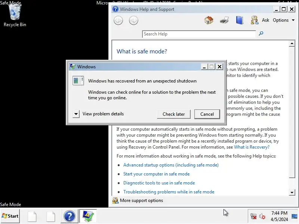Screen dimensions: 299x224
Task: Open the Options dropdown menu
Action: 284,20
